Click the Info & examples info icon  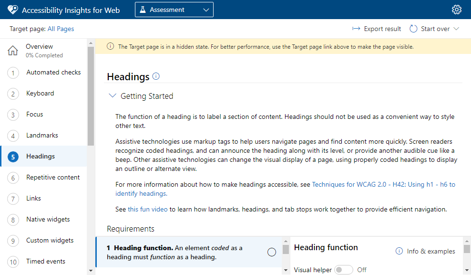[399, 251]
